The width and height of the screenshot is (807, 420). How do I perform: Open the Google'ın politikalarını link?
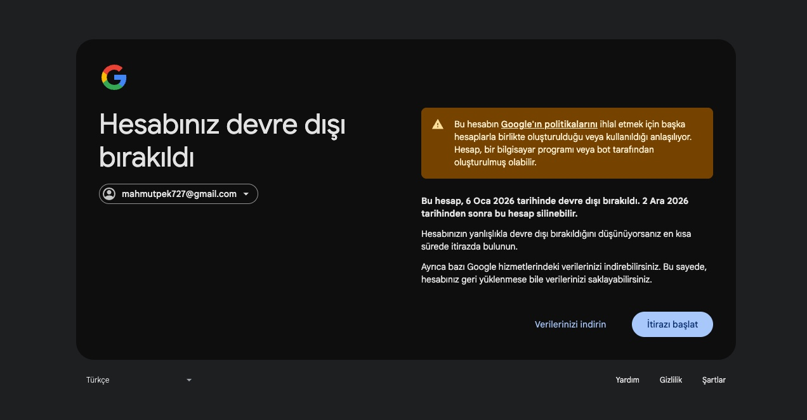coord(549,124)
